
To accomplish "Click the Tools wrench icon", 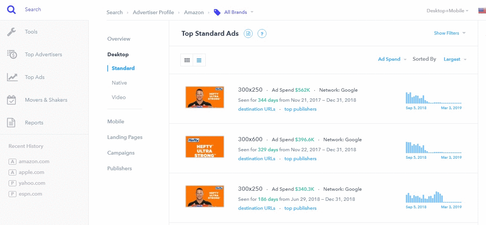I will [x=12, y=32].
